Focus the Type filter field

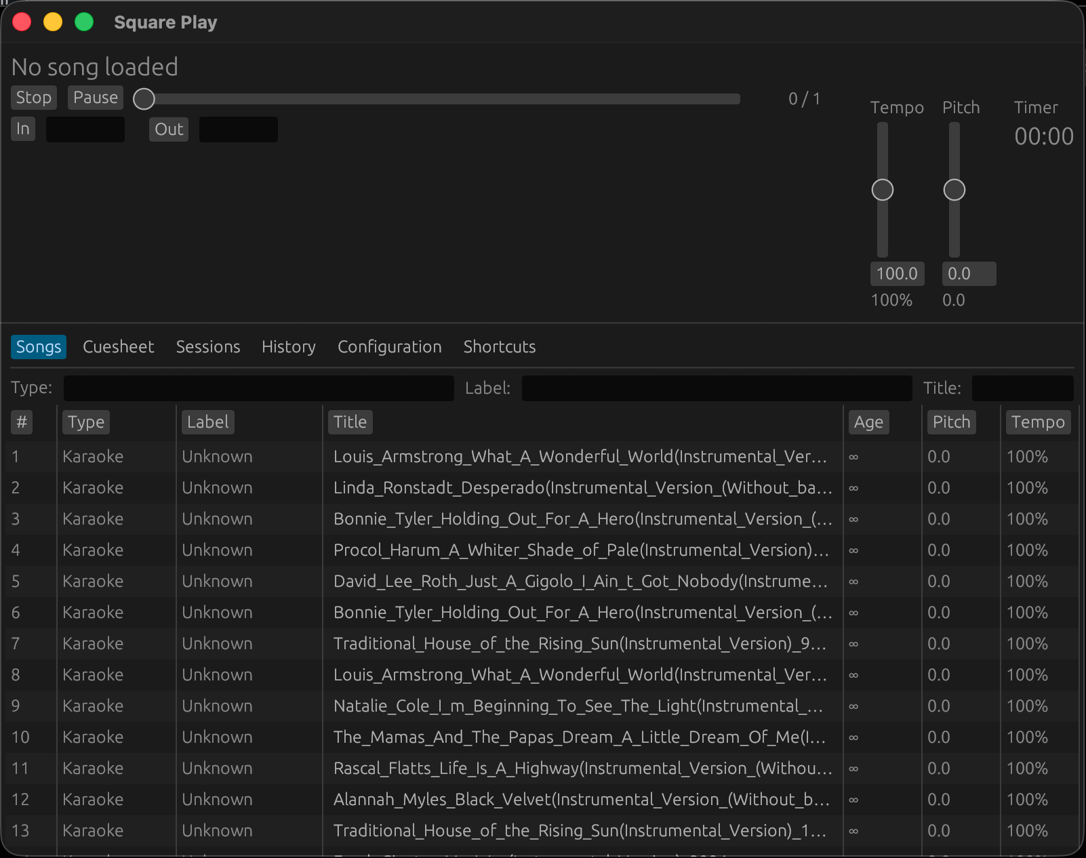tap(258, 388)
